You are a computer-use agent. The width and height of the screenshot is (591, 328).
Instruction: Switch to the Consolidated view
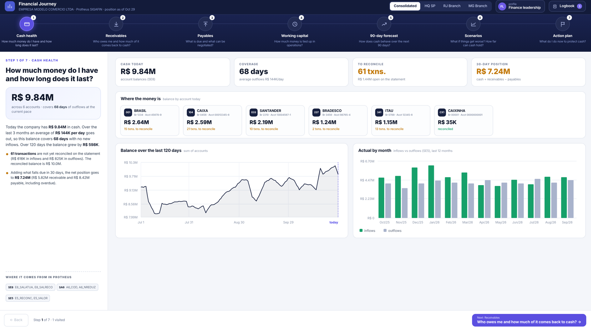click(x=405, y=6)
